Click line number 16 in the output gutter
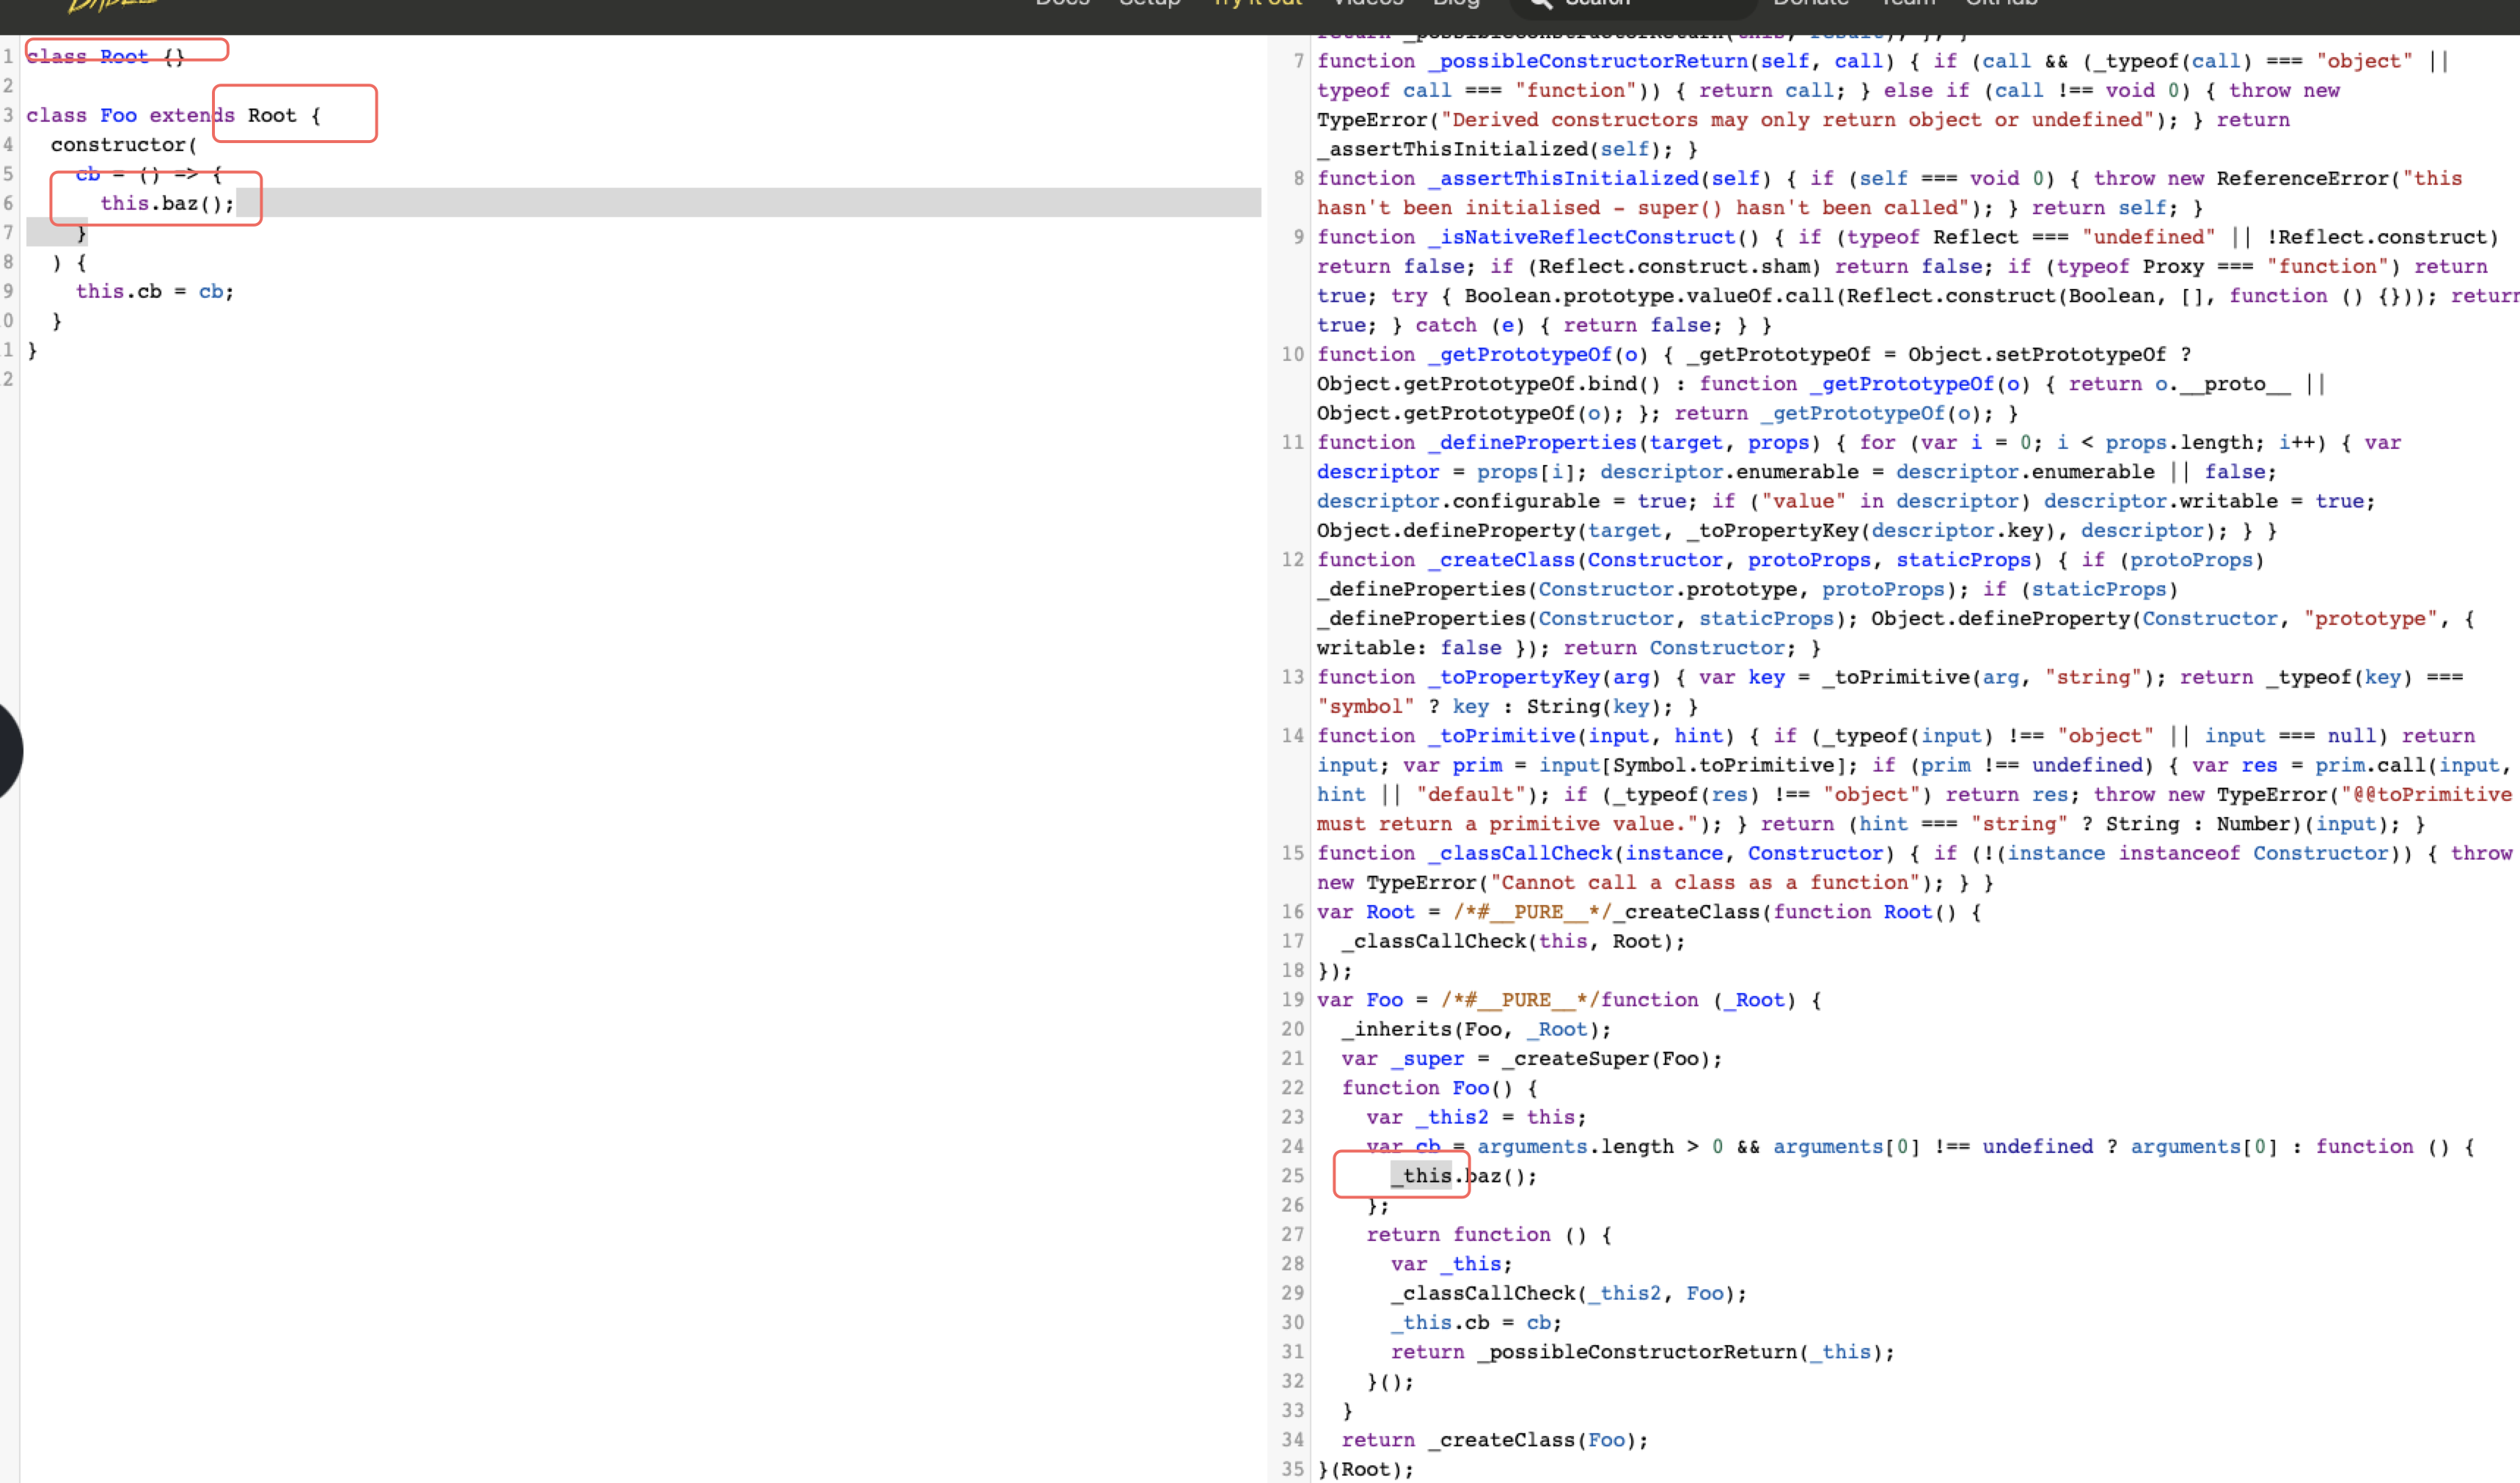This screenshot has height=1483, width=2520. pos(1292,912)
